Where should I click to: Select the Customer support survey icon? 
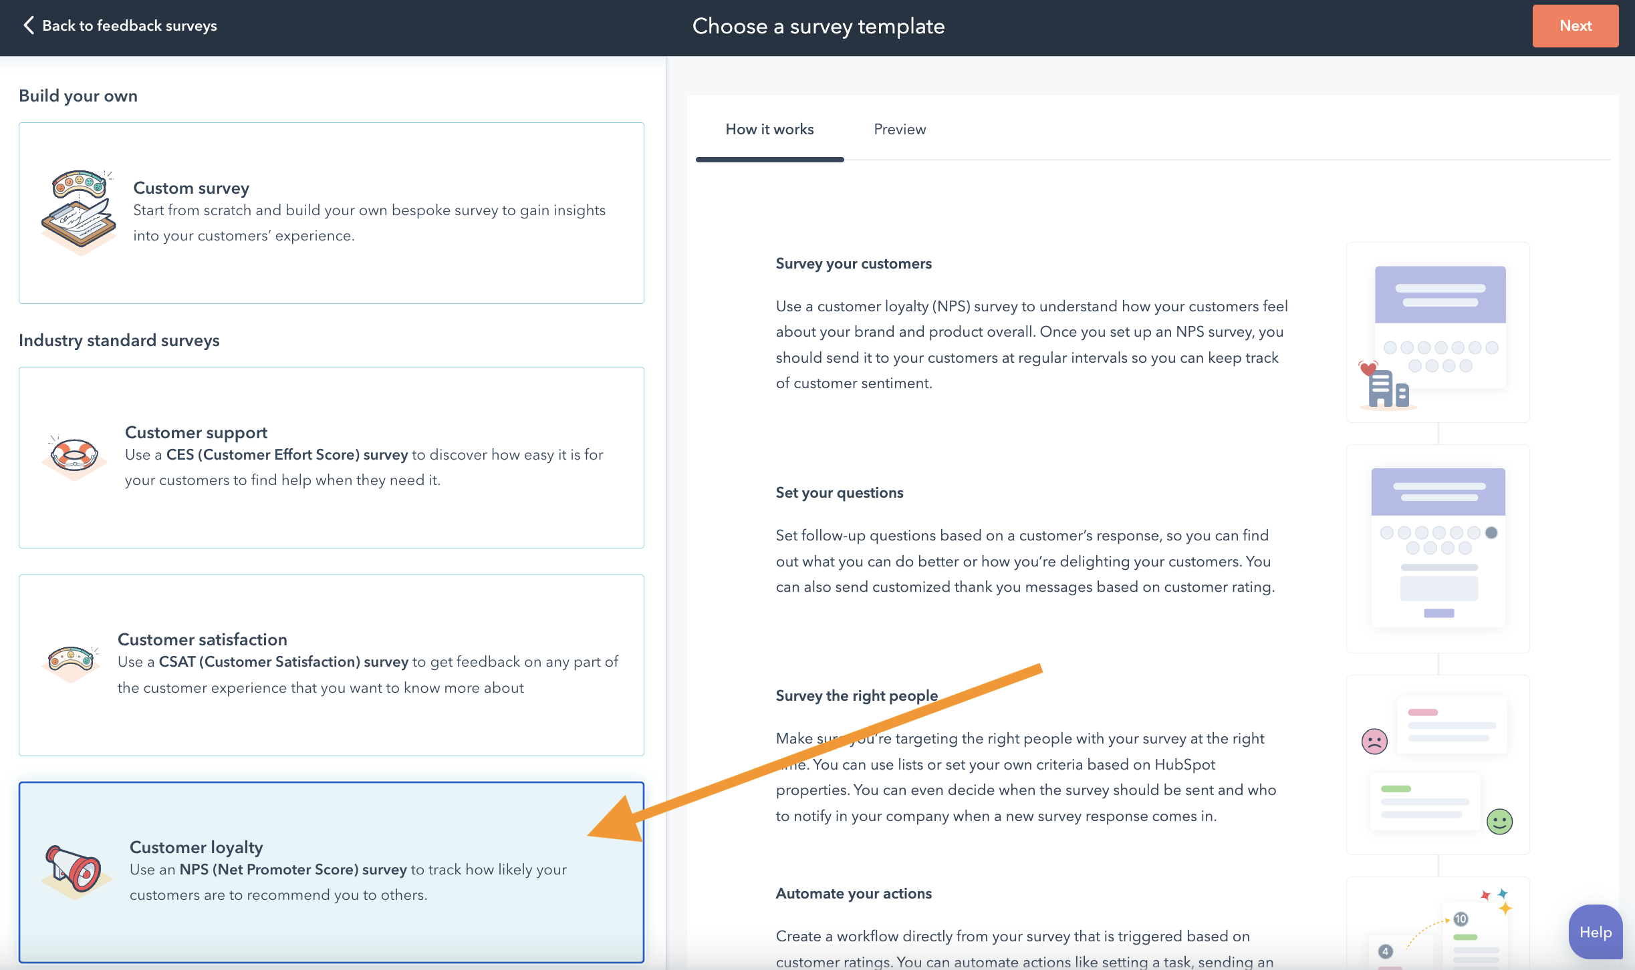coord(75,454)
